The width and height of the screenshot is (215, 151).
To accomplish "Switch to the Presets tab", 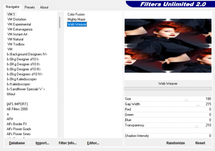I will coord(30,7).
